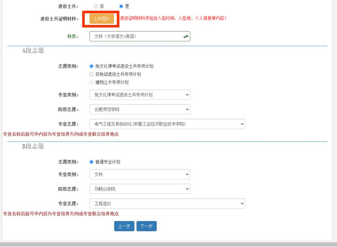Select the 建档立卡专项计划 radio option
This screenshot has width=337, height=247.
point(92,82)
